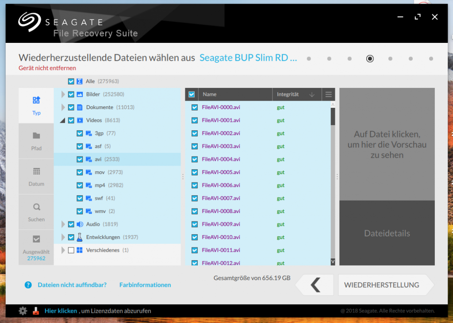Switch to the Suchen tab
The image size is (453, 323).
(x=36, y=212)
